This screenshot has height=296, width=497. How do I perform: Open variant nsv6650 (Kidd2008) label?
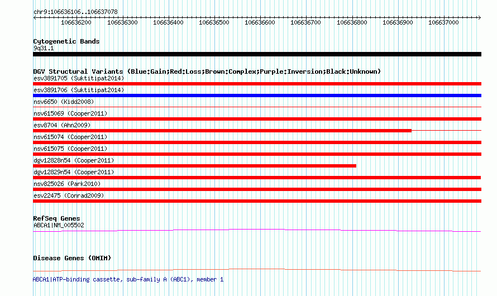(64, 102)
